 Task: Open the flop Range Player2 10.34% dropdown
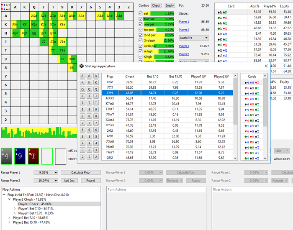56,181
